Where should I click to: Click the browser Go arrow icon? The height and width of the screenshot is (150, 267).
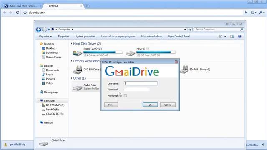[246, 12]
